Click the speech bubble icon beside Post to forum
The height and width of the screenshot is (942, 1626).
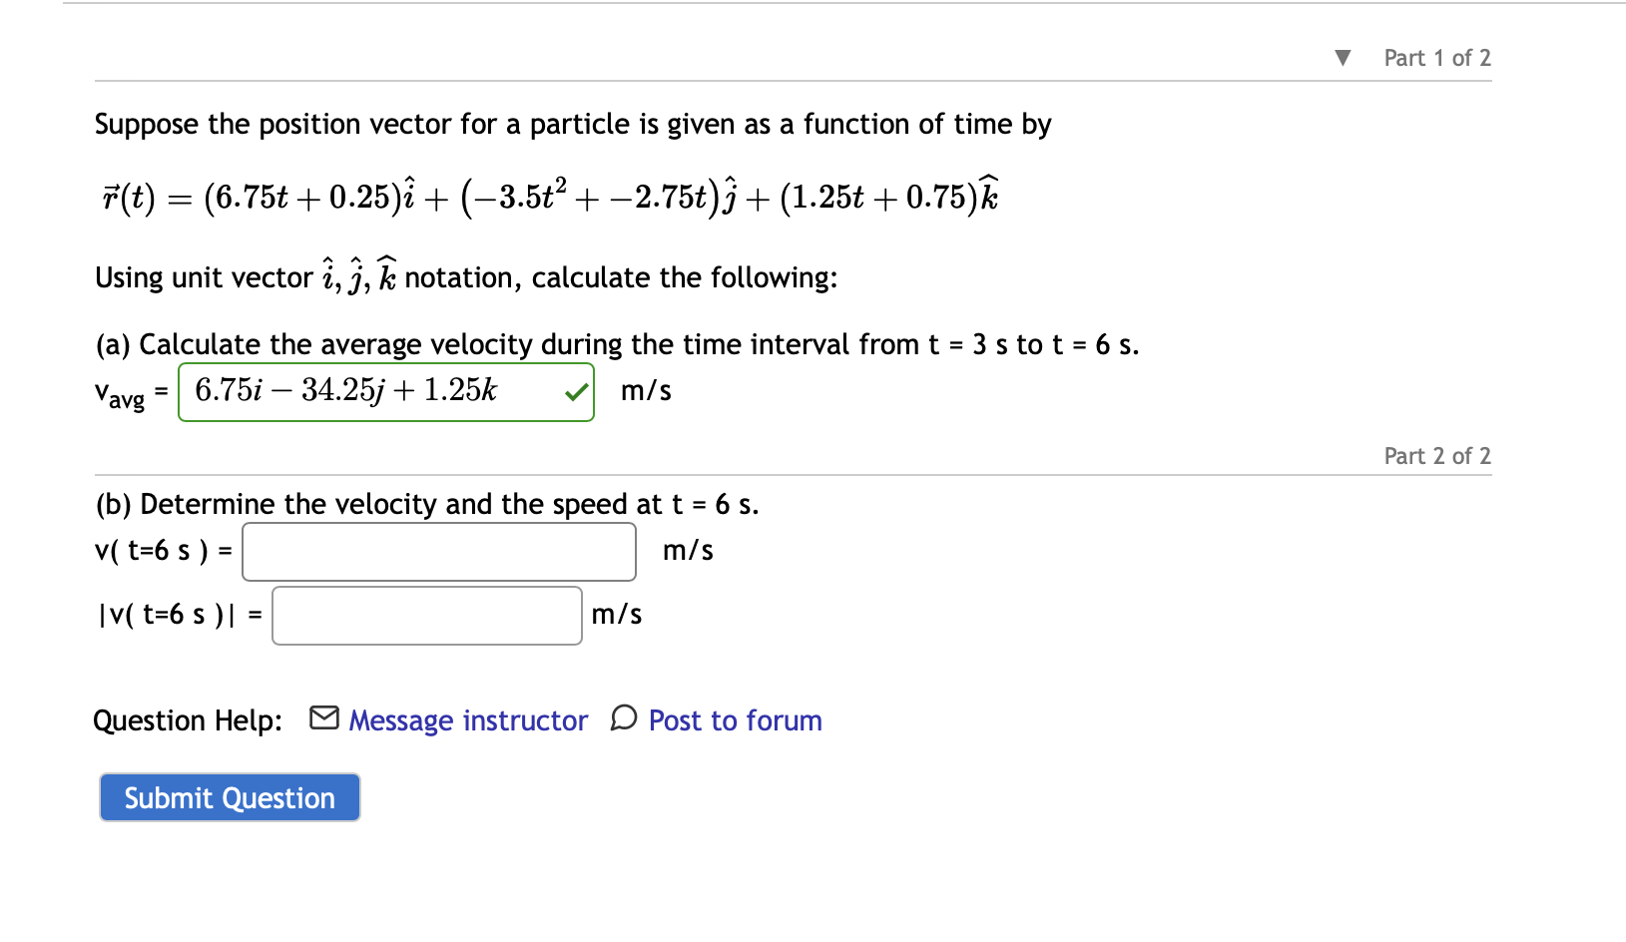pyautogui.click(x=623, y=717)
